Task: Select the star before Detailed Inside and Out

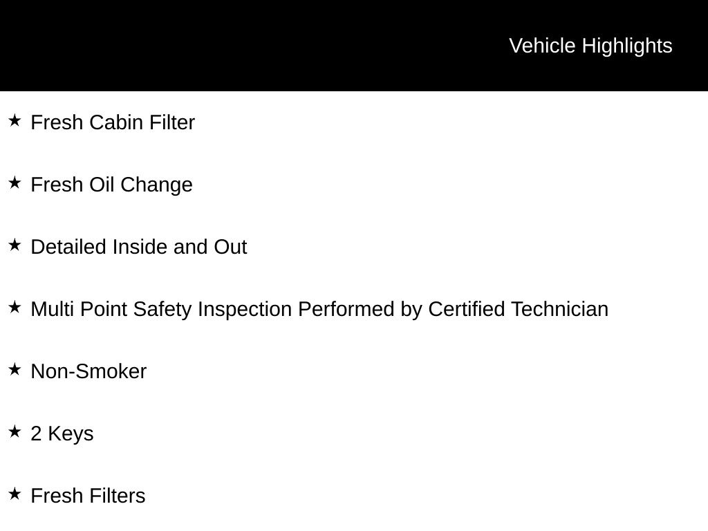Action: click(15, 245)
